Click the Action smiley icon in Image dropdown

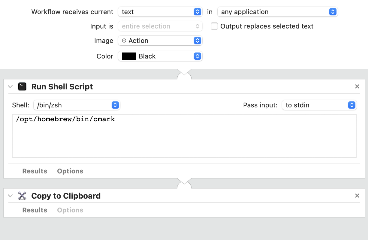pyautogui.click(x=124, y=40)
